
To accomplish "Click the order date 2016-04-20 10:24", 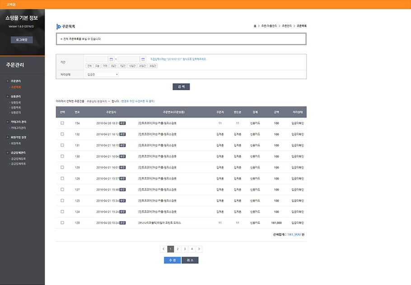I will (x=107, y=223).
